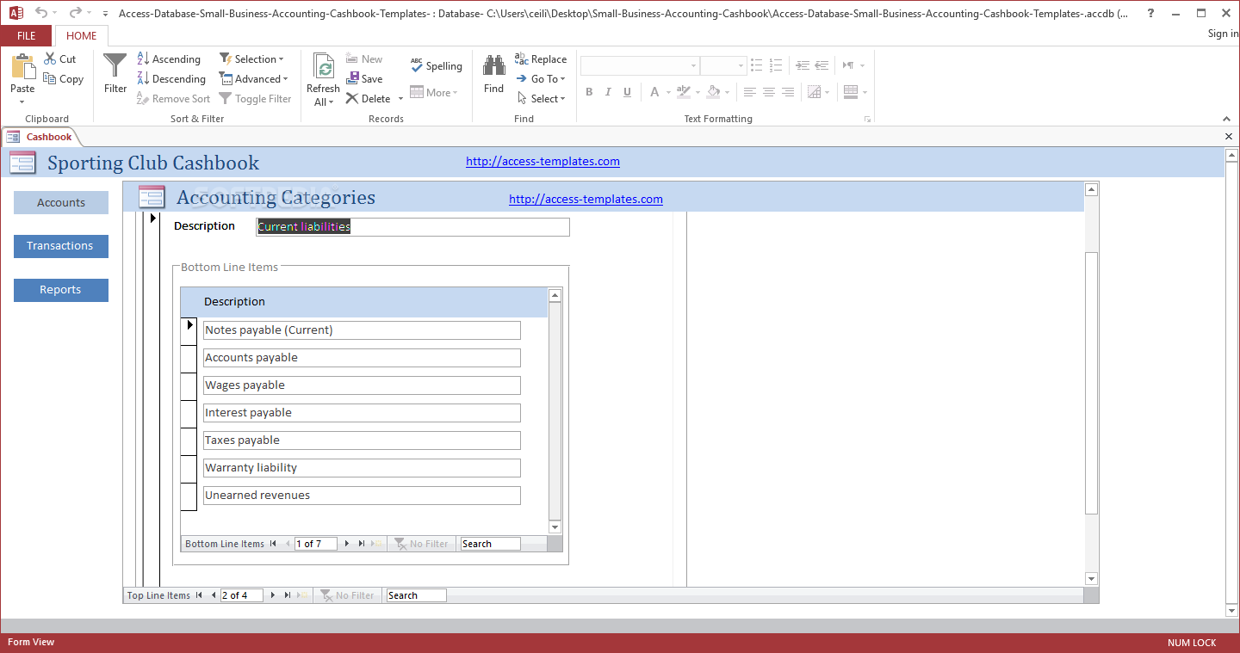This screenshot has width=1240, height=653.
Task: Click the Accounts navigation button
Action: 61,203
